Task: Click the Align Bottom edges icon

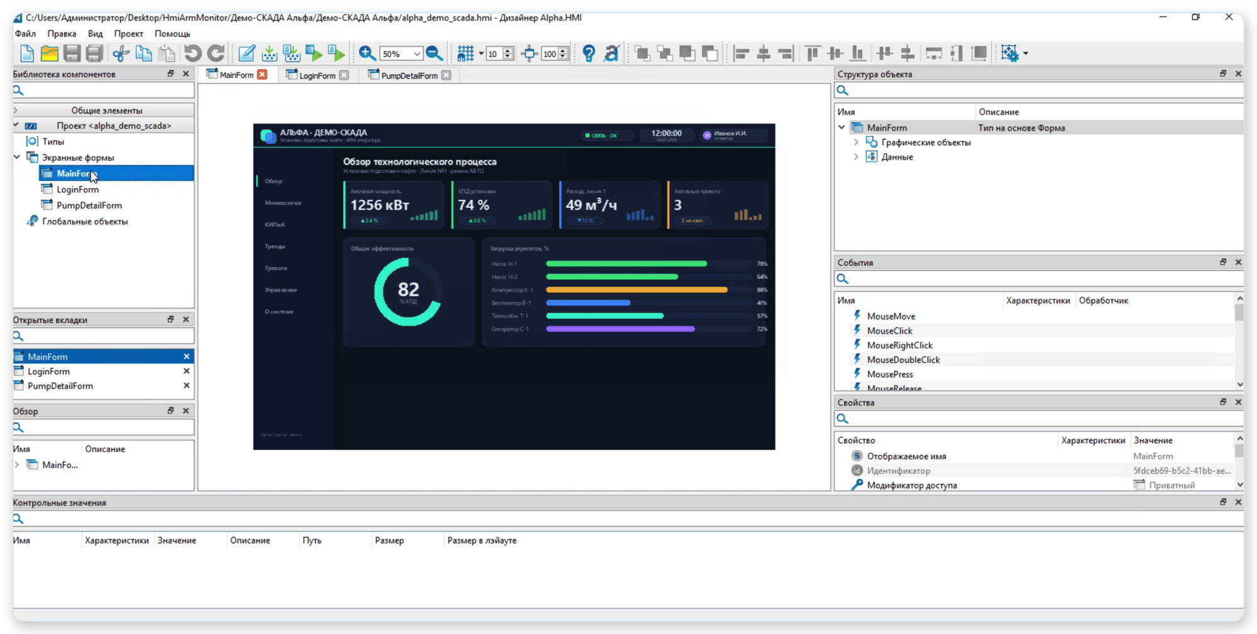Action: coord(858,53)
